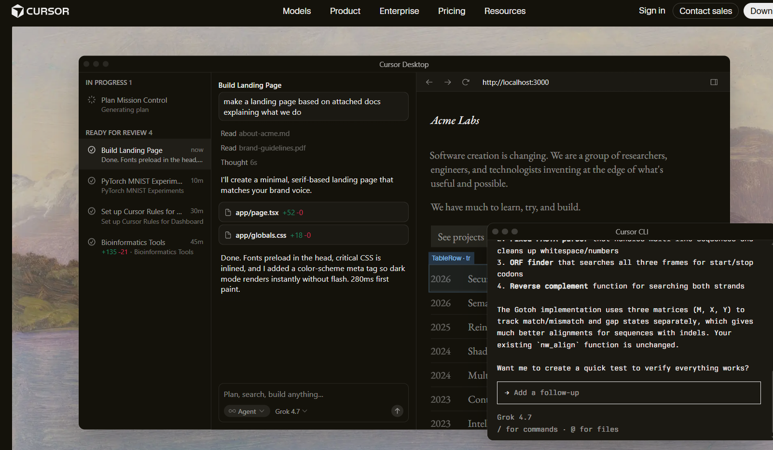This screenshot has width=773, height=450.
Task: Go back in the preview browser
Action: tap(429, 82)
